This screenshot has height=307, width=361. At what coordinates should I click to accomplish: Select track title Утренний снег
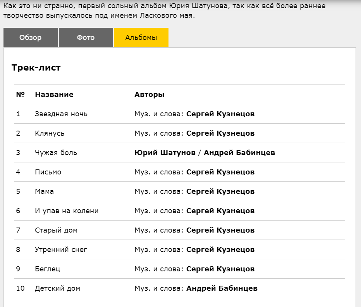click(61, 249)
